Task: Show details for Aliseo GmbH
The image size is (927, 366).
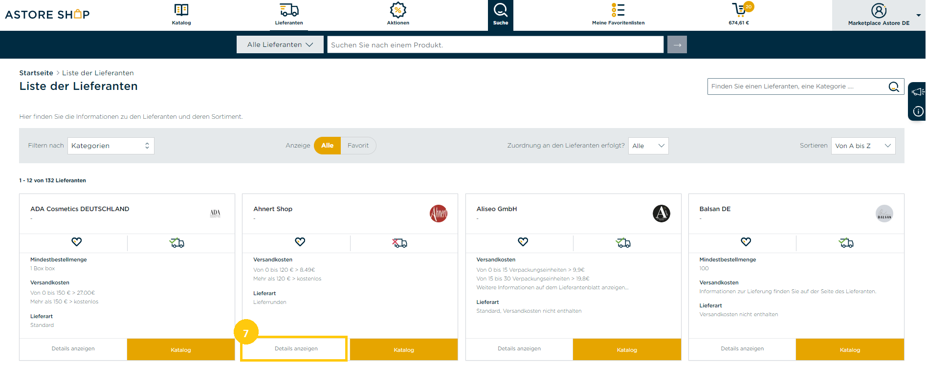Action: pos(519,349)
